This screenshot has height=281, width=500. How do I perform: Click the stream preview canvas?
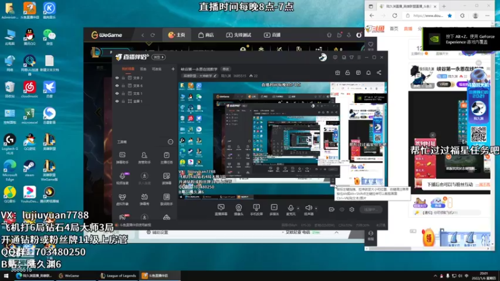pyautogui.click(x=282, y=140)
